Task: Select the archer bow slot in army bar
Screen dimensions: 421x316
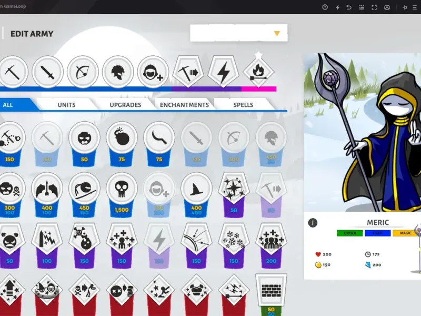Action: pyautogui.click(x=83, y=72)
